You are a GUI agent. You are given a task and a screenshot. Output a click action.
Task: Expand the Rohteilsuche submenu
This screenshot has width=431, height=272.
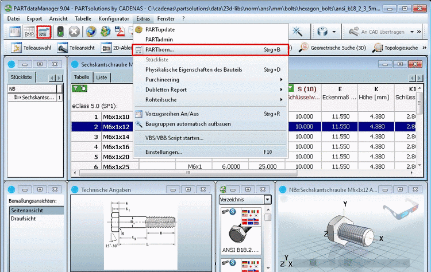click(x=210, y=100)
